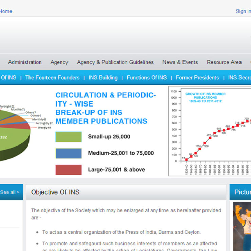Go to The Fourteen Founders page
Screen dimensions: 251x251
[x=52, y=78]
